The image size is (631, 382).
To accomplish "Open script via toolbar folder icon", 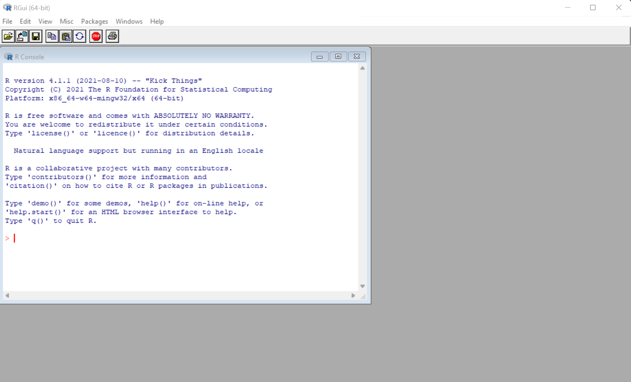I will pyautogui.click(x=8, y=36).
